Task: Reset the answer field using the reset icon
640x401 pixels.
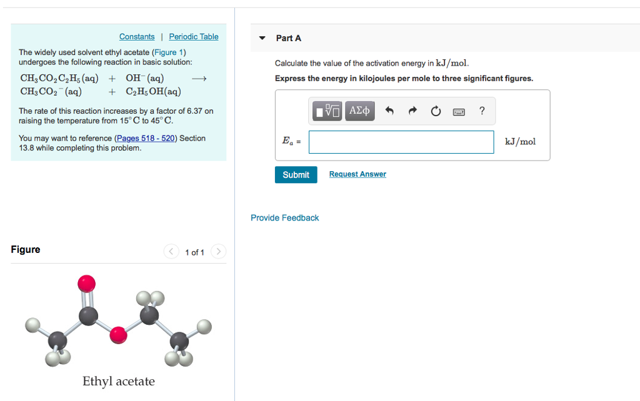Action: [x=436, y=111]
